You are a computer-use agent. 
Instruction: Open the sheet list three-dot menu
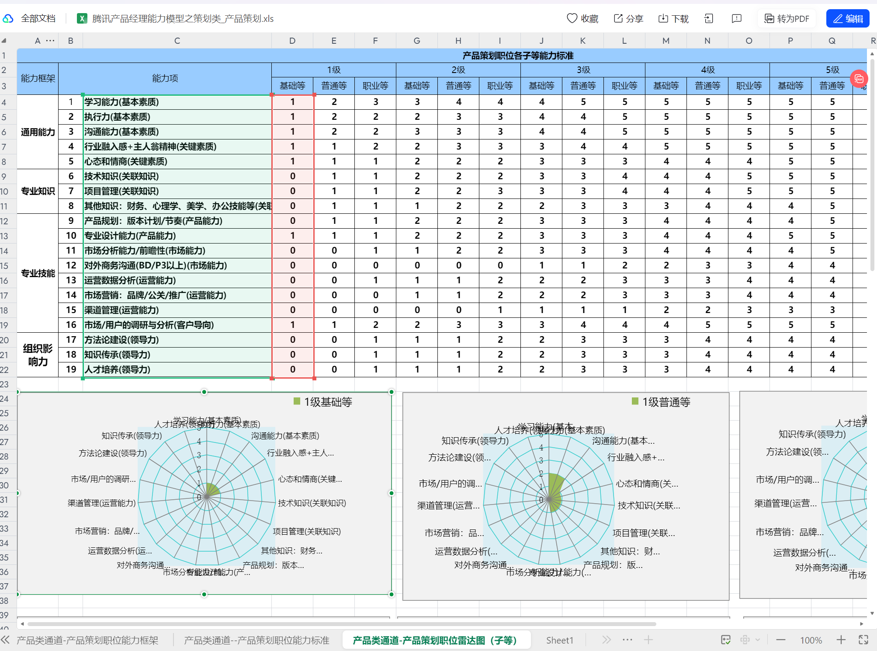[x=627, y=640]
